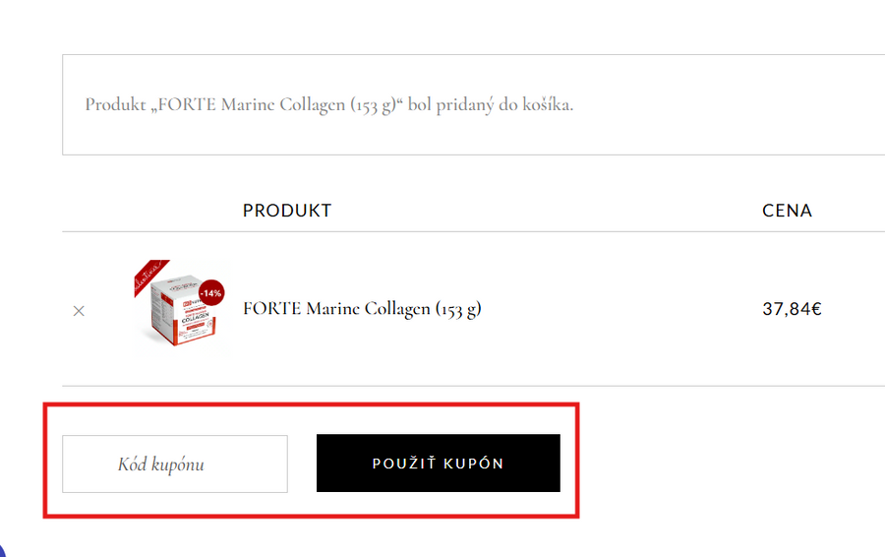Remove FORTE Marine Collagen from cart
Viewport: 885px width, 557px height.
click(x=79, y=311)
